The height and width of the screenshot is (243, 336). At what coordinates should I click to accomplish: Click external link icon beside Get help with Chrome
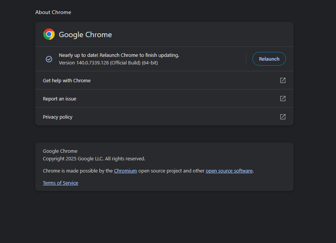(x=282, y=80)
